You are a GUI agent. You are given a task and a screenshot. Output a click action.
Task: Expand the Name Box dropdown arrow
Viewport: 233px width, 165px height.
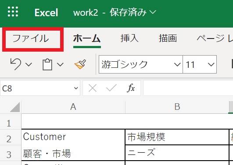point(76,88)
